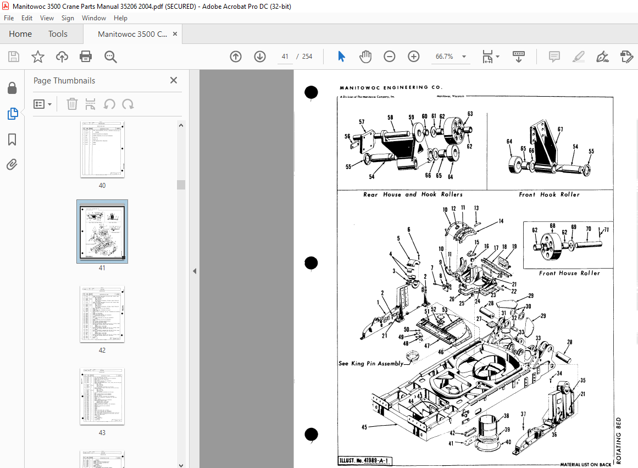Print the document
The width and height of the screenshot is (638, 468).
(86, 57)
